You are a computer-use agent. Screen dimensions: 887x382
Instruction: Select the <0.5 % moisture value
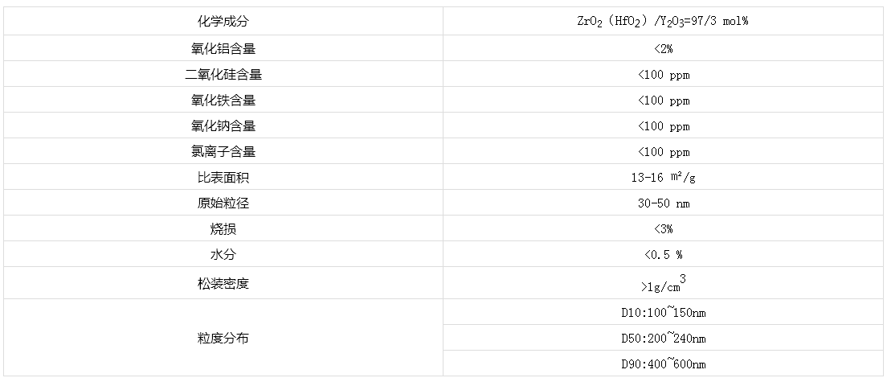point(663,255)
